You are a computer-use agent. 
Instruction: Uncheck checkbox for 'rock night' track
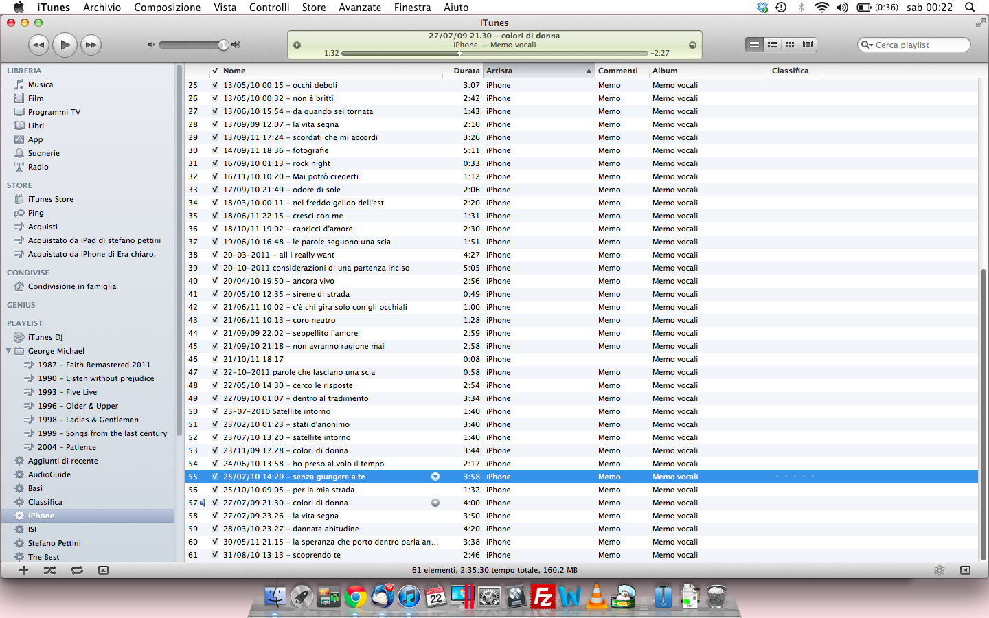[x=215, y=163]
